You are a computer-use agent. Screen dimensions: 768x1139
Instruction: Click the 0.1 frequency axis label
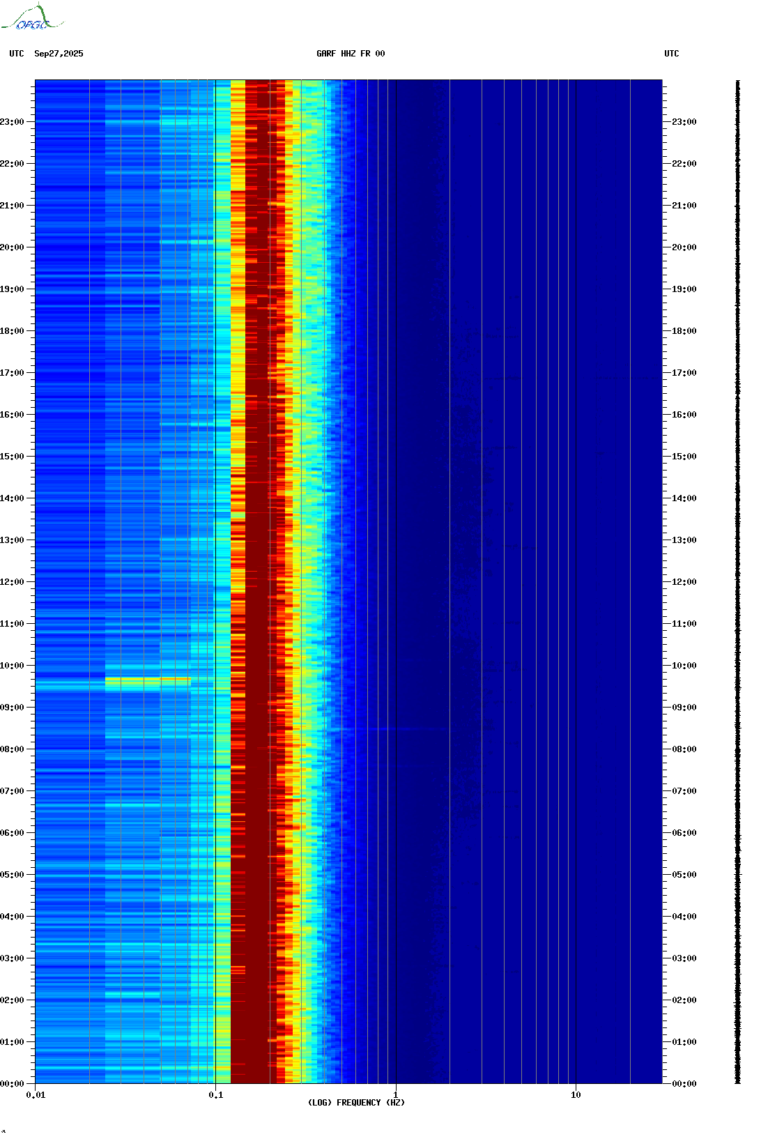pyautogui.click(x=215, y=1095)
